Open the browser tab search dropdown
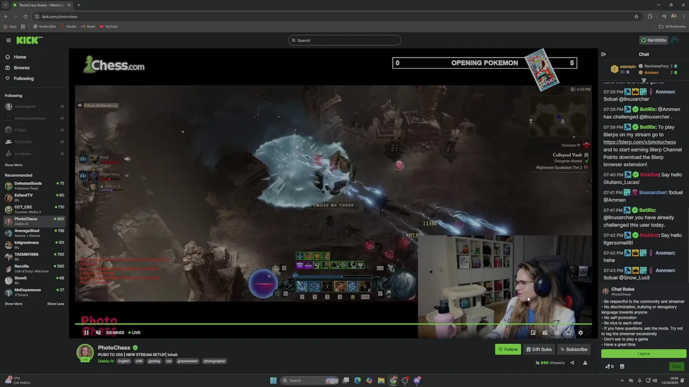689x387 pixels. (5, 5)
